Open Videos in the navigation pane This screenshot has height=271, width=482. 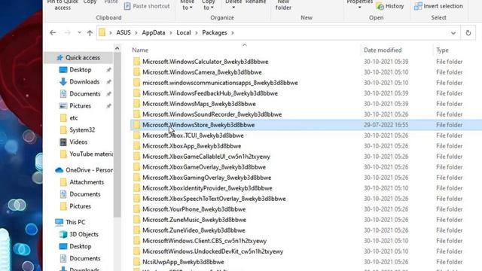point(74,142)
